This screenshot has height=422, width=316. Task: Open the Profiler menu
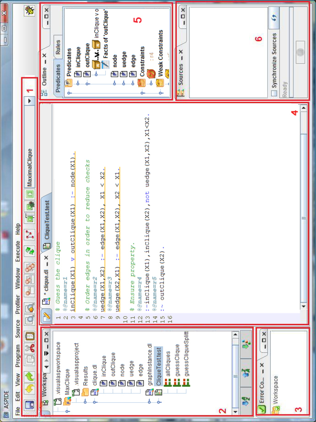(17, 304)
